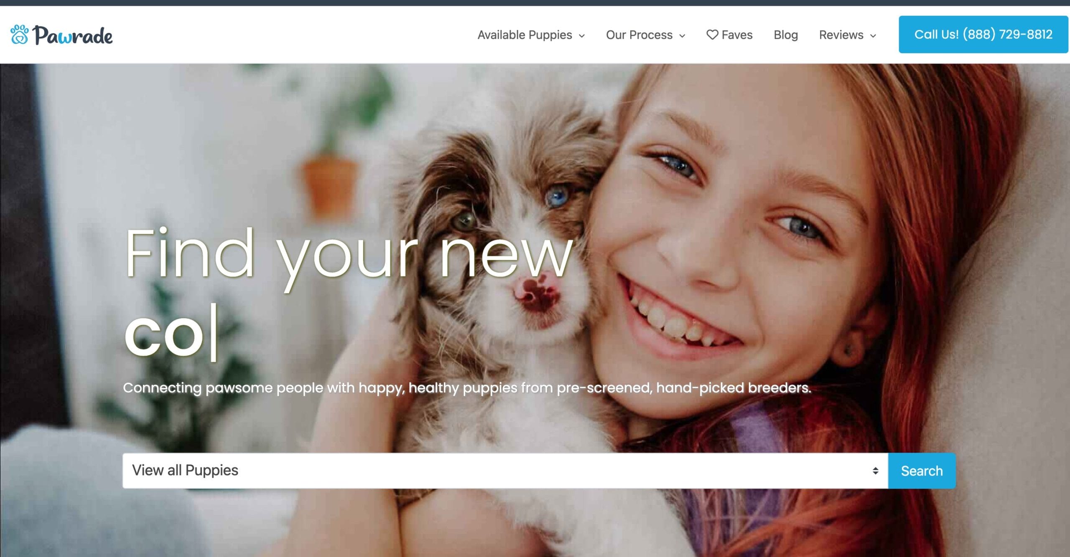Go to the Faves page

coord(729,35)
